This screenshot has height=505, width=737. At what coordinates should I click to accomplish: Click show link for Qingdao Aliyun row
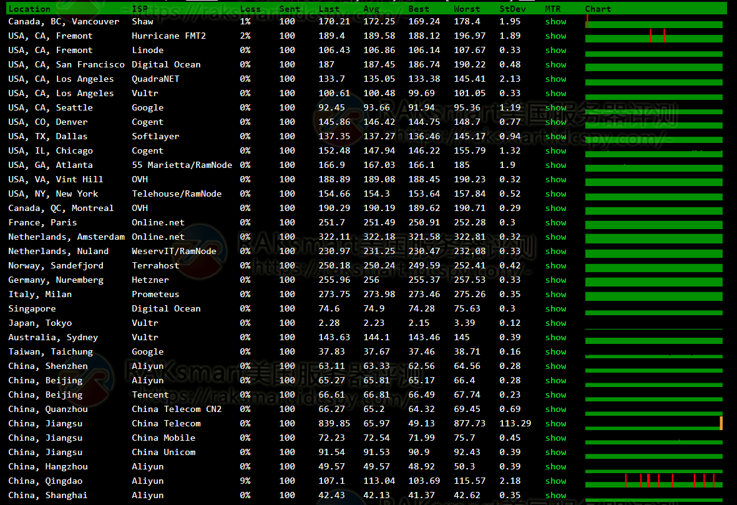pyautogui.click(x=555, y=481)
